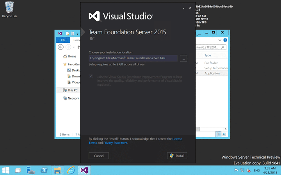Maximize the Explorer window
This screenshot has width=281, height=175.
tap(213, 32)
